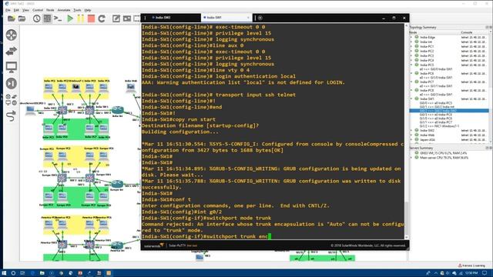Viewport: 493px width, 277px height.
Task: Stop all nodes with red square button
Action: pyautogui.click(x=91, y=18)
